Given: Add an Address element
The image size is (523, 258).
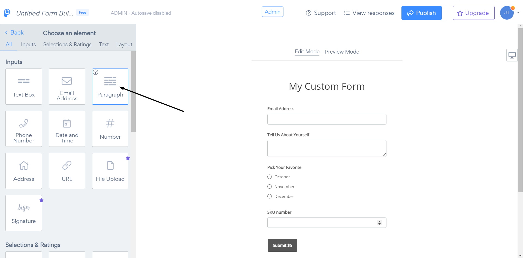Looking at the screenshot, I should point(24,171).
